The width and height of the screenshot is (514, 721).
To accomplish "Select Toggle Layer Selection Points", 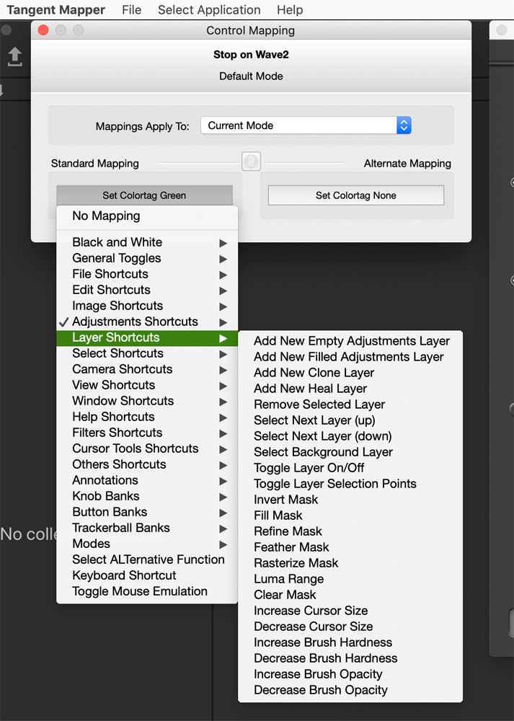I will [334, 484].
